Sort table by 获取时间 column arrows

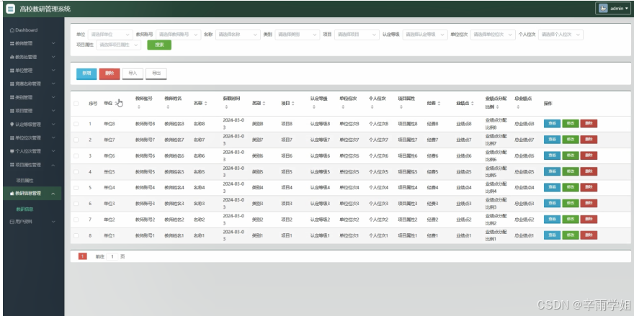coord(226,107)
